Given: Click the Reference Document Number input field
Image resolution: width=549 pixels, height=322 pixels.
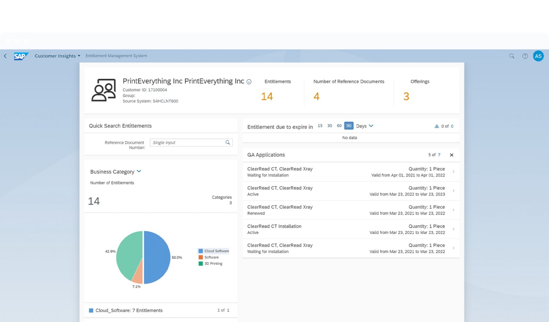Looking at the screenshot, I should [x=187, y=143].
